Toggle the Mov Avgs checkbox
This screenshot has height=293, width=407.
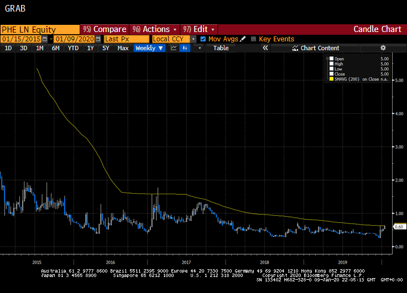point(203,39)
